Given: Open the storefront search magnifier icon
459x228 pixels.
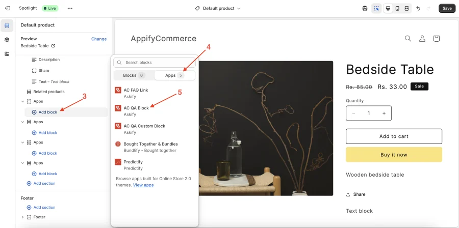Looking at the screenshot, I should click(408, 39).
